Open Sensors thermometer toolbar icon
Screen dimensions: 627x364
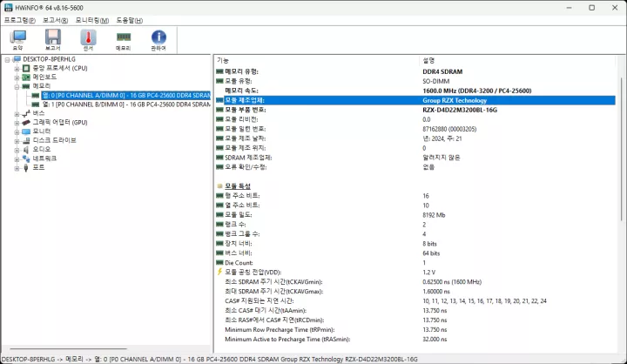(88, 39)
